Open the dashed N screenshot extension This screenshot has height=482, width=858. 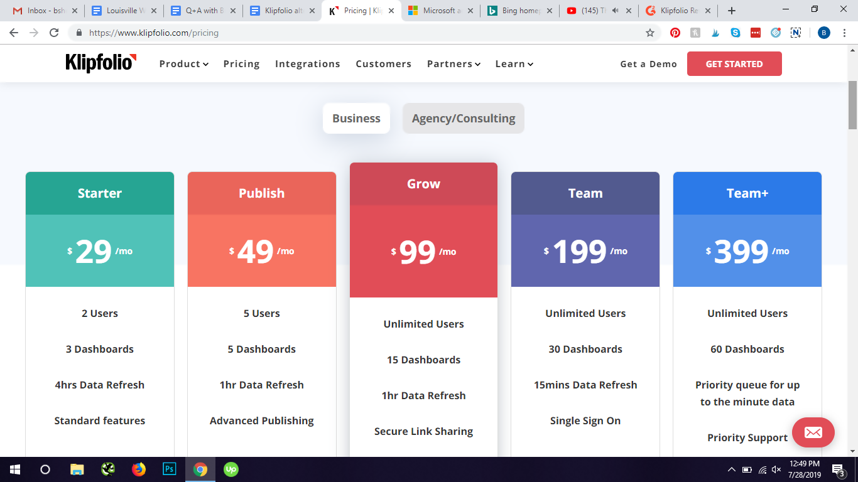[796, 33]
